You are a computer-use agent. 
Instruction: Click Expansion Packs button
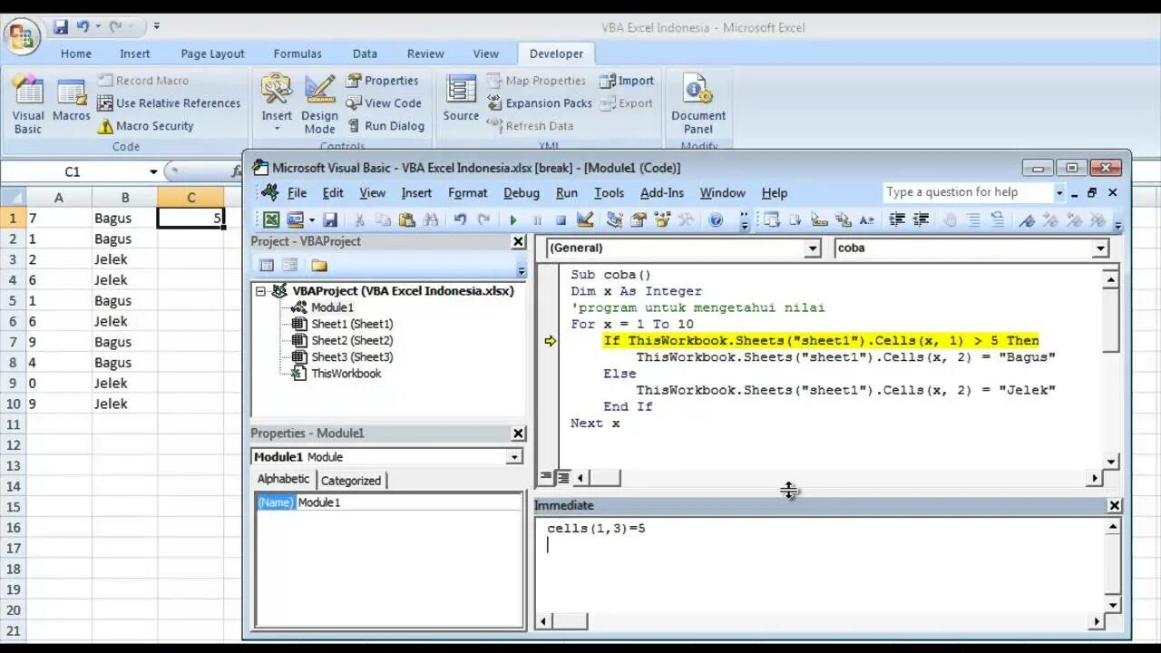tap(540, 103)
